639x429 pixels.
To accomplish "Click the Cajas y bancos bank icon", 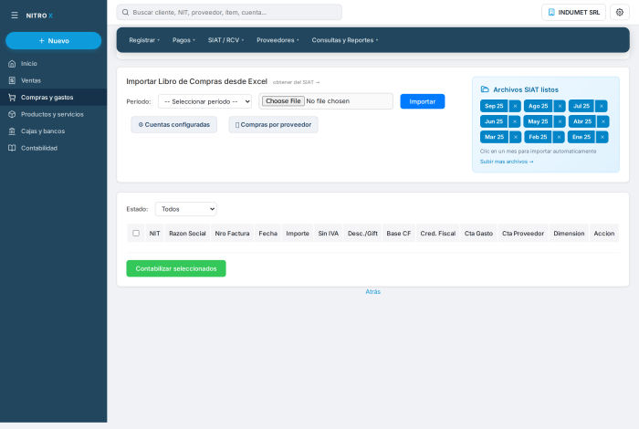I will 12,131.
